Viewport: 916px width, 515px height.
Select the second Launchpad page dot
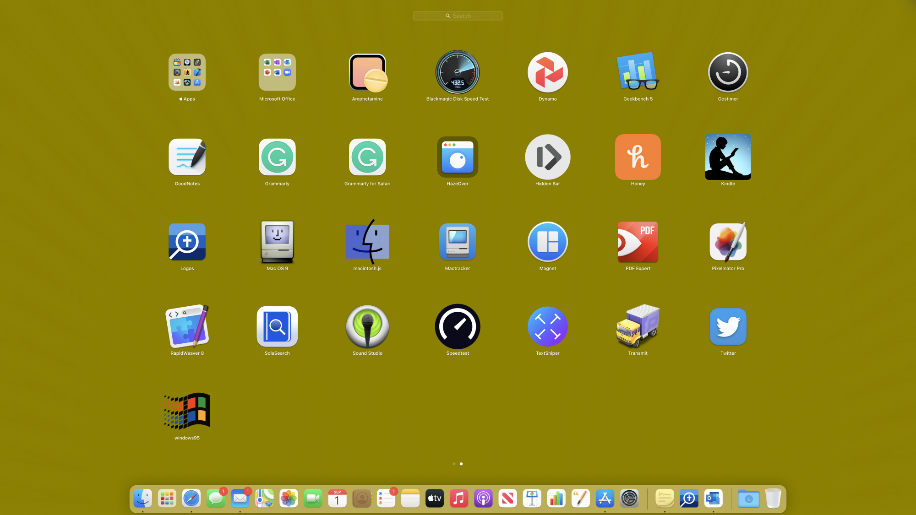(x=461, y=464)
